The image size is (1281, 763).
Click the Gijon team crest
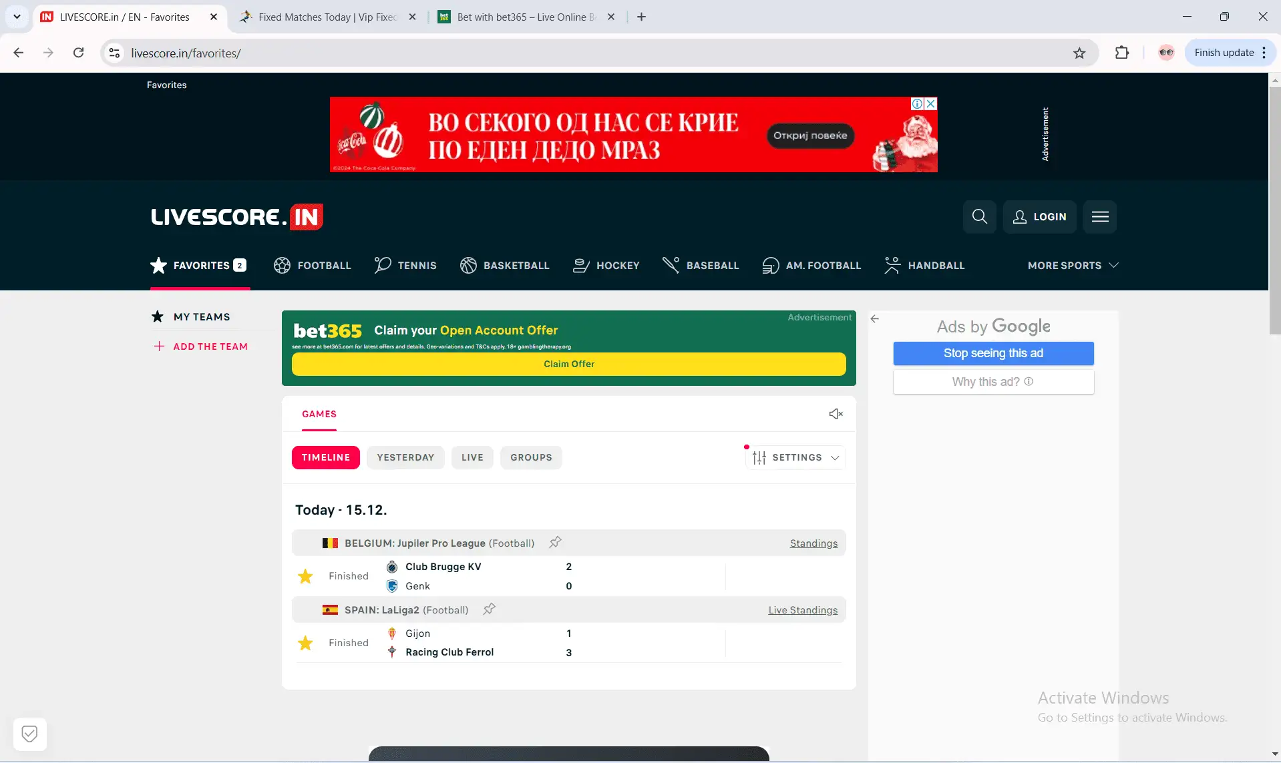tap(392, 633)
